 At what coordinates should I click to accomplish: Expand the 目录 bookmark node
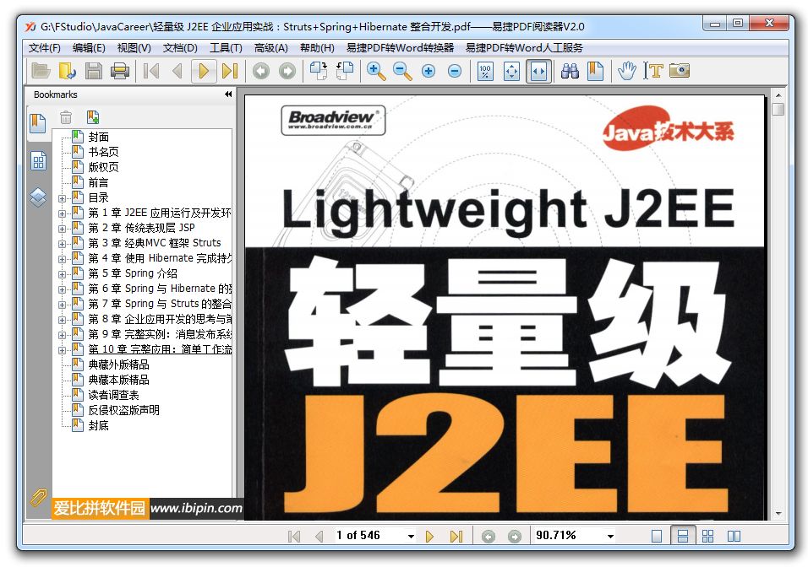[x=62, y=198]
